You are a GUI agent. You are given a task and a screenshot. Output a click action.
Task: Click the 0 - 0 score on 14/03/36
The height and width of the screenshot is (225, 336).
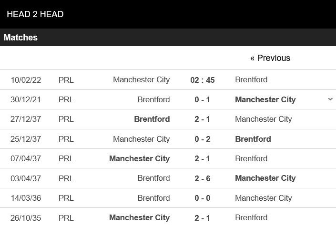[x=203, y=198]
